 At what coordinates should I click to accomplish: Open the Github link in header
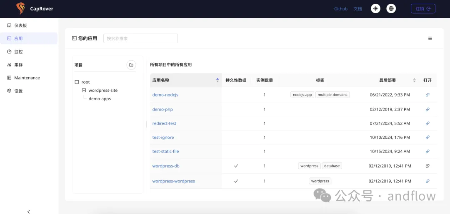pyautogui.click(x=340, y=9)
